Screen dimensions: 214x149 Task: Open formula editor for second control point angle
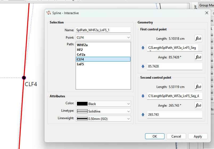[x=198, y=105]
